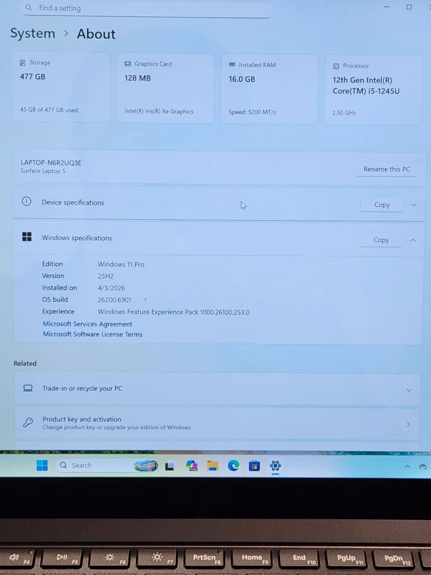Click the Windows logo beside Windows specifications
The image size is (431, 575).
coord(27,237)
